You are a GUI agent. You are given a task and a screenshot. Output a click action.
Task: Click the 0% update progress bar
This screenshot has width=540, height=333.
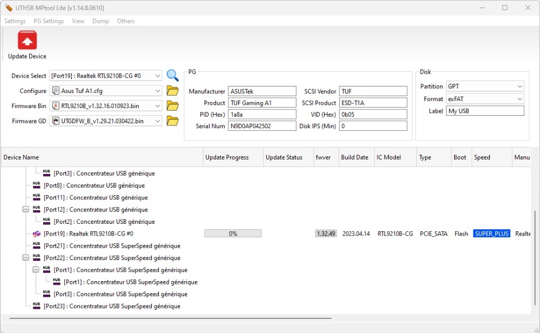click(233, 234)
